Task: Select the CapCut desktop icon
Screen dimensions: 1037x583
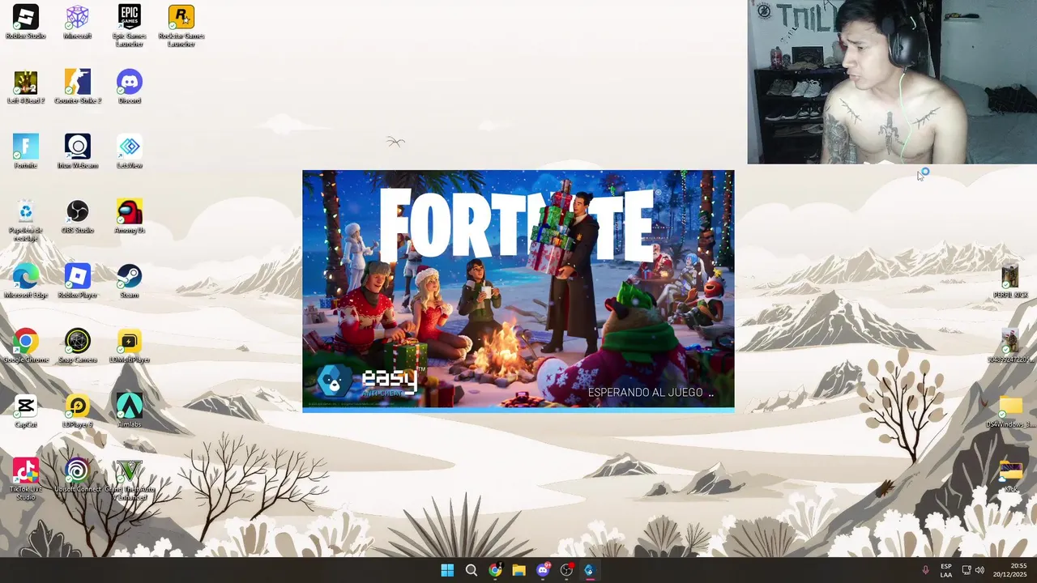Action: (26, 411)
